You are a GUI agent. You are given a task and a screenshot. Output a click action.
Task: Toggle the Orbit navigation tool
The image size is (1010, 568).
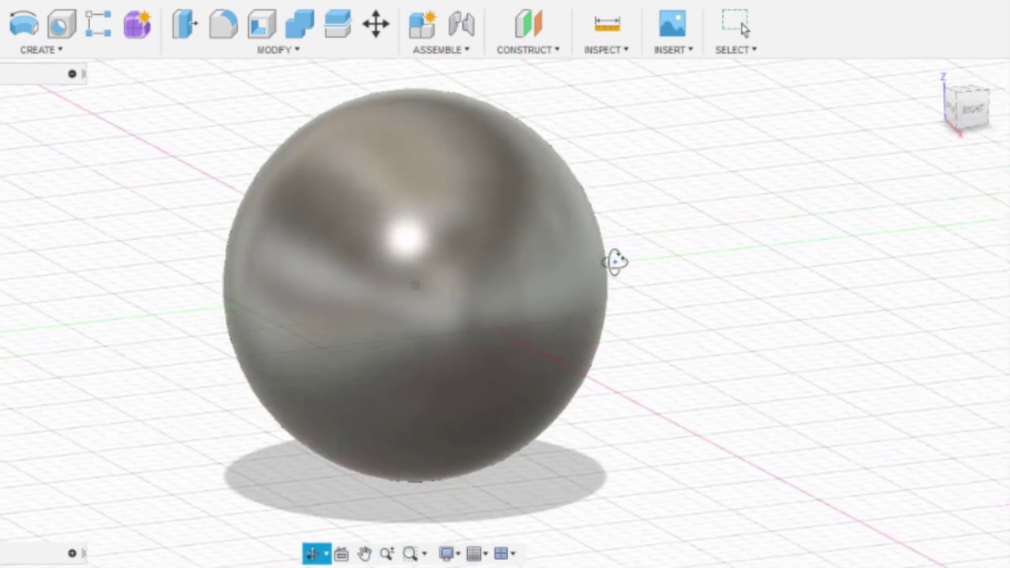tap(312, 554)
